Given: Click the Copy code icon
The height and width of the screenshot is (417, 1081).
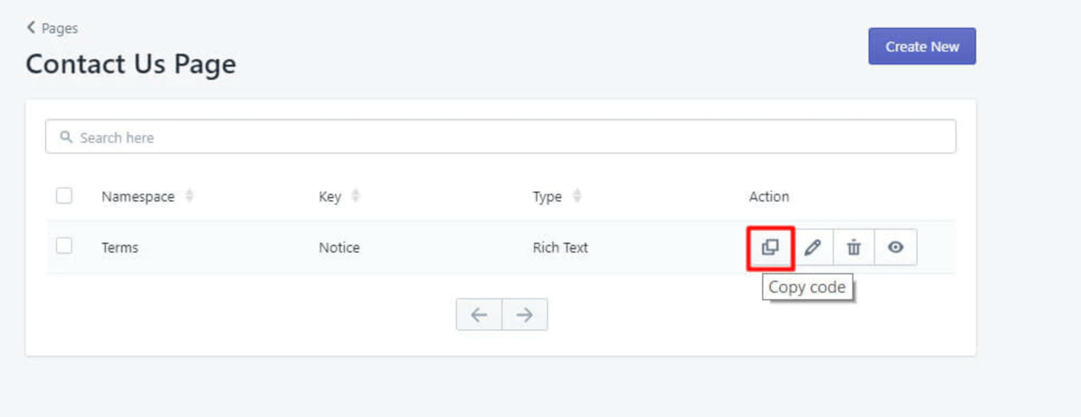Looking at the screenshot, I should tap(770, 248).
